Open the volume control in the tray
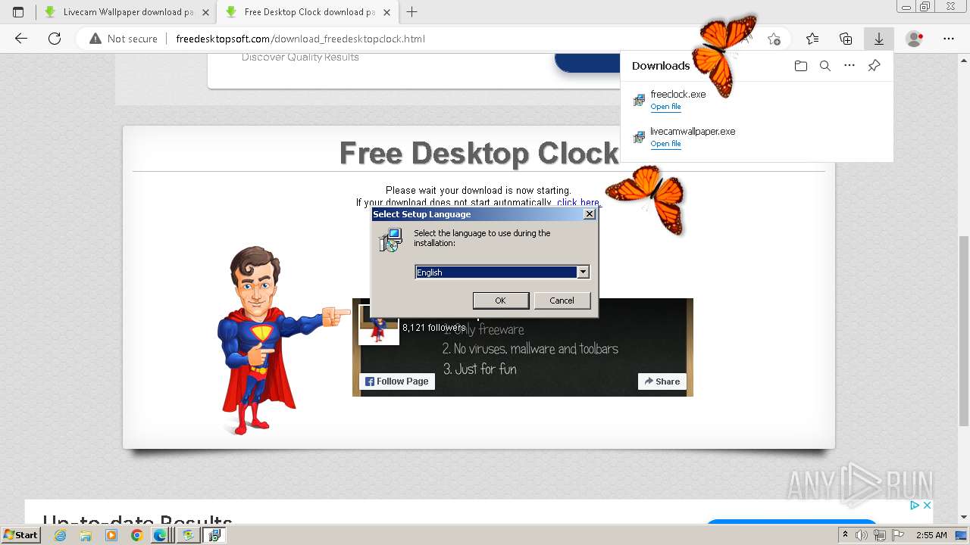 861,535
